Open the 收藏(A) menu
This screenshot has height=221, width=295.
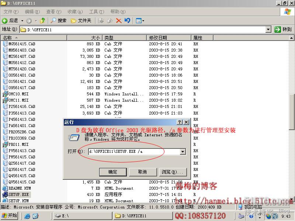pyautogui.click(x=75, y=12)
